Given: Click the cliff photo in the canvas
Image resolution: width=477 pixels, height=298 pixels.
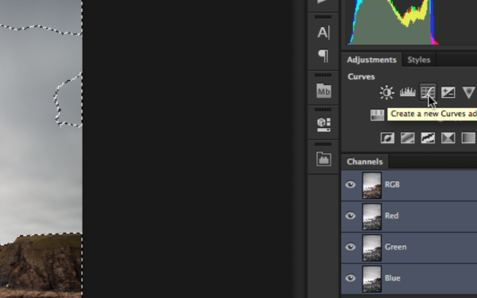Looking at the screenshot, I should point(41,149).
